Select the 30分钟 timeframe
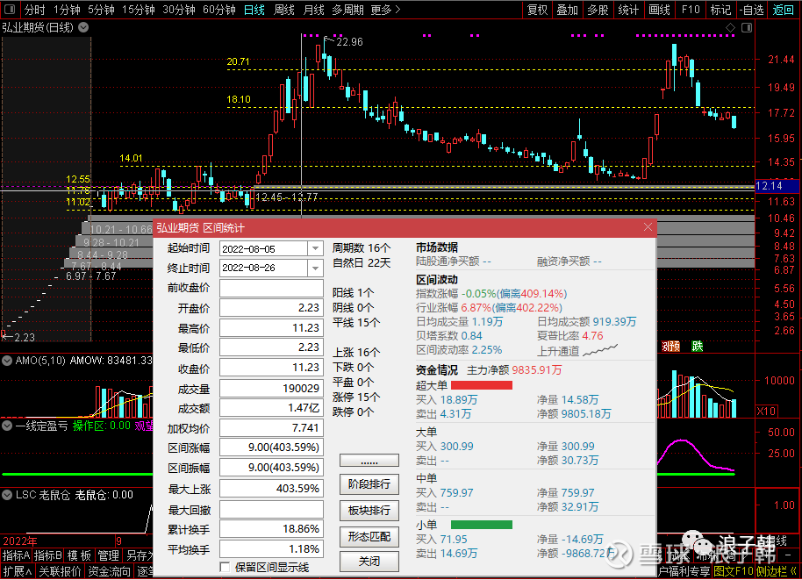This screenshot has width=802, height=580. (179, 10)
